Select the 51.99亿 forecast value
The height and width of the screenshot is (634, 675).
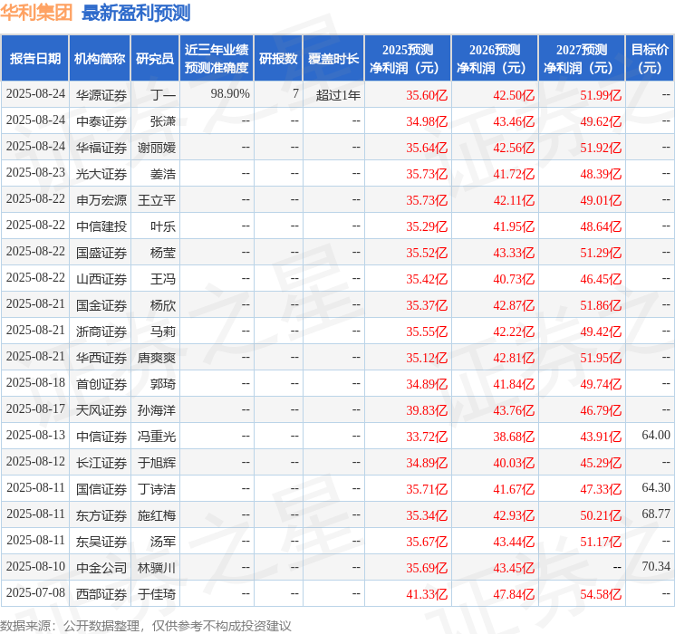[601, 95]
